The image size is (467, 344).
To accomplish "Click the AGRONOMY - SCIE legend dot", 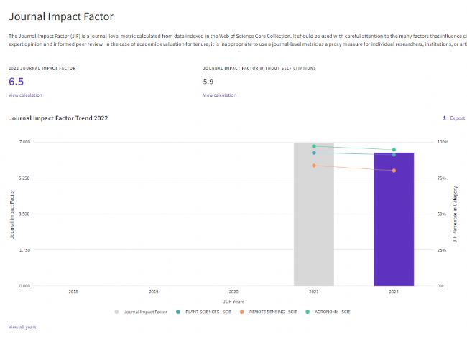I will (308, 312).
